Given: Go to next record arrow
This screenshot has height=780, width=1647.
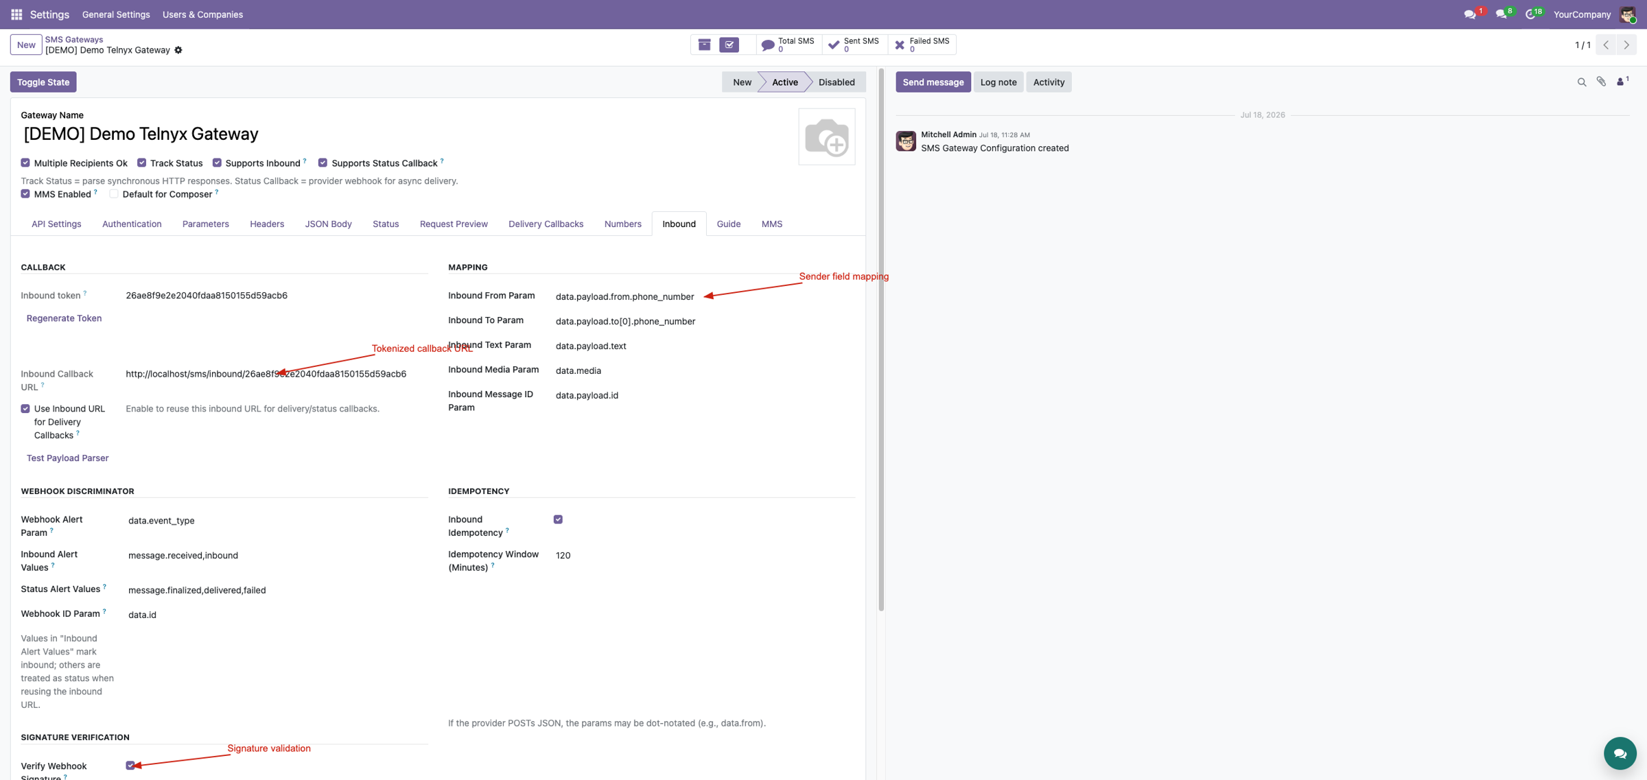Looking at the screenshot, I should point(1626,45).
